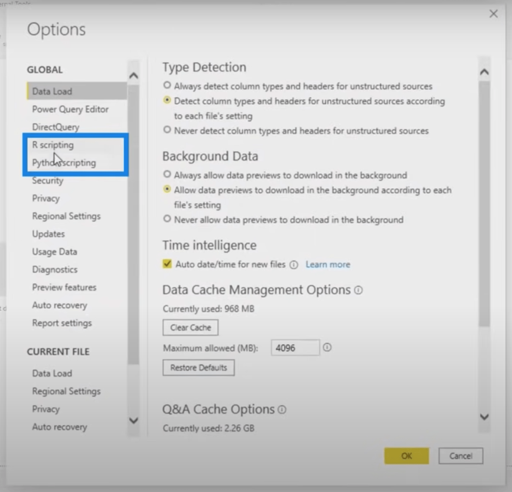Open Power Query Editor settings
This screenshot has width=512, height=492.
70,109
